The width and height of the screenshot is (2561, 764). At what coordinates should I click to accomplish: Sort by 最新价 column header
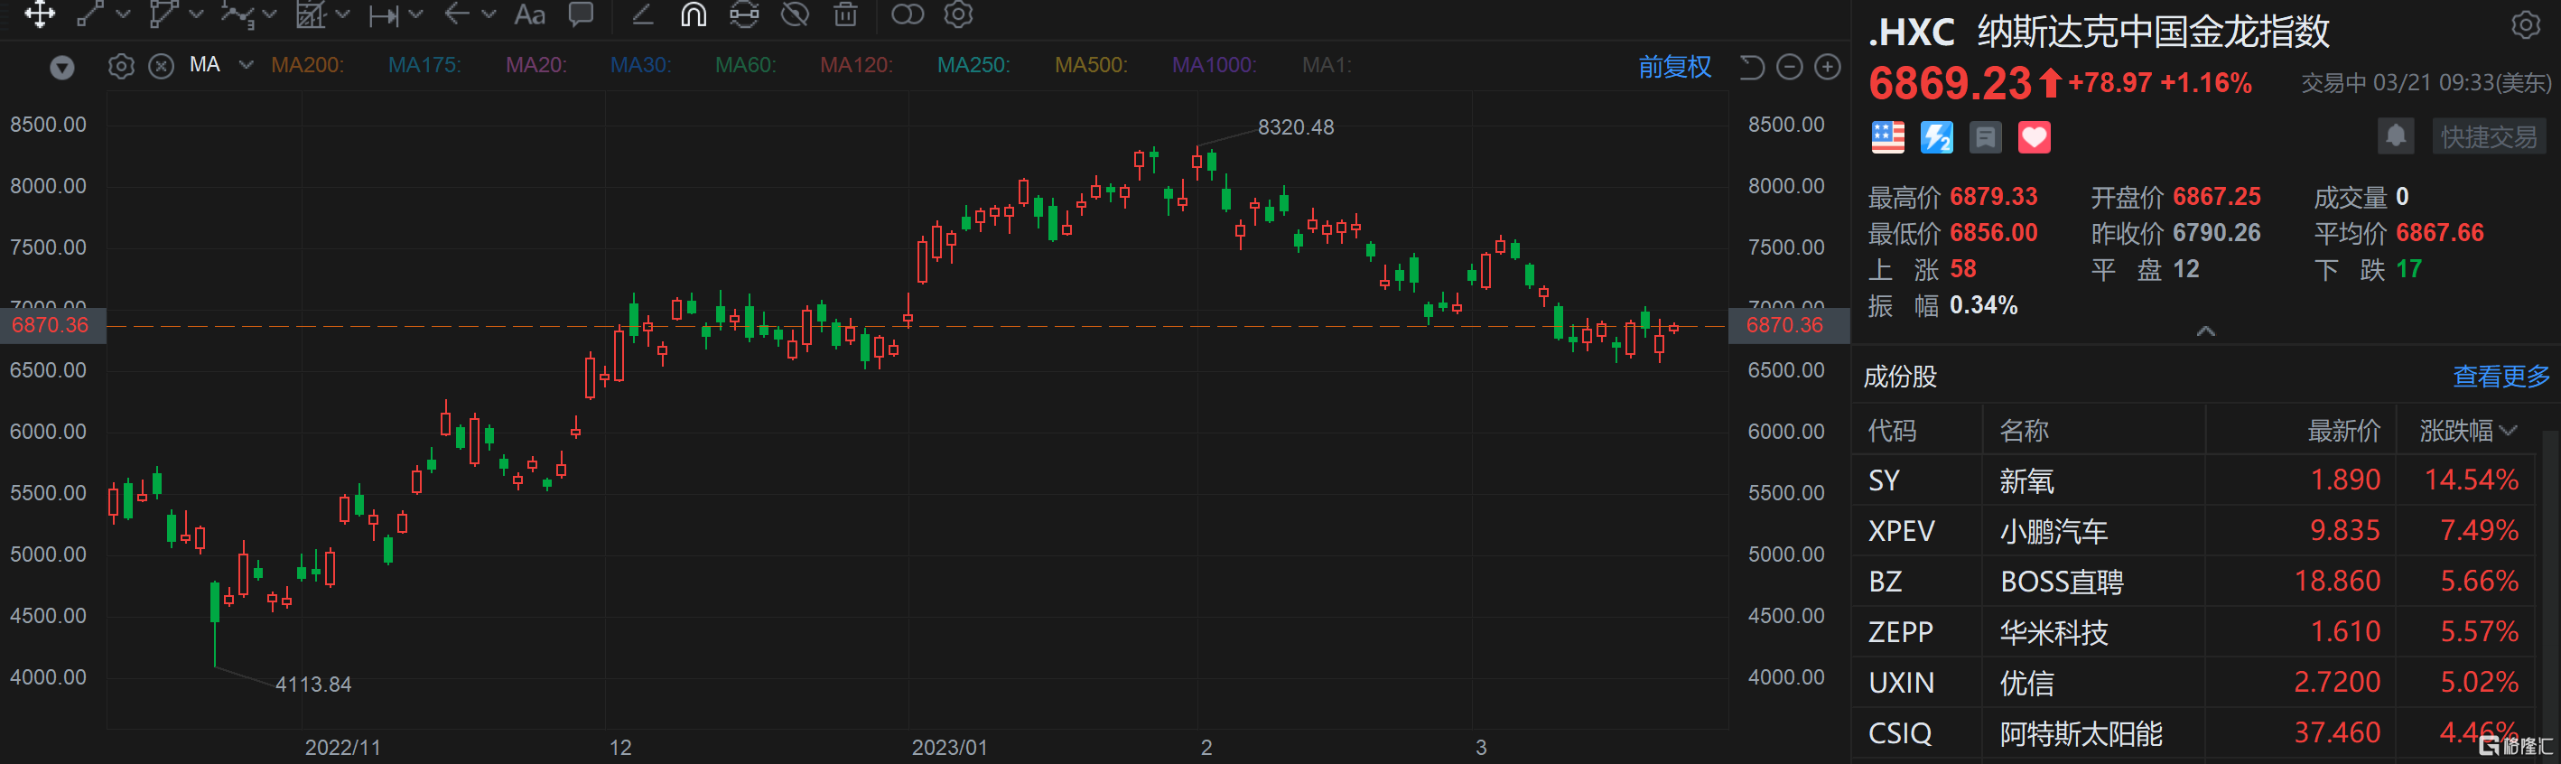click(x=2343, y=431)
